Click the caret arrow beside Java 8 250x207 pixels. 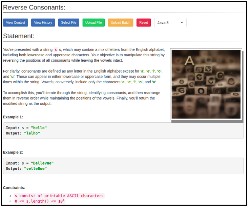pyautogui.click(x=182, y=23)
